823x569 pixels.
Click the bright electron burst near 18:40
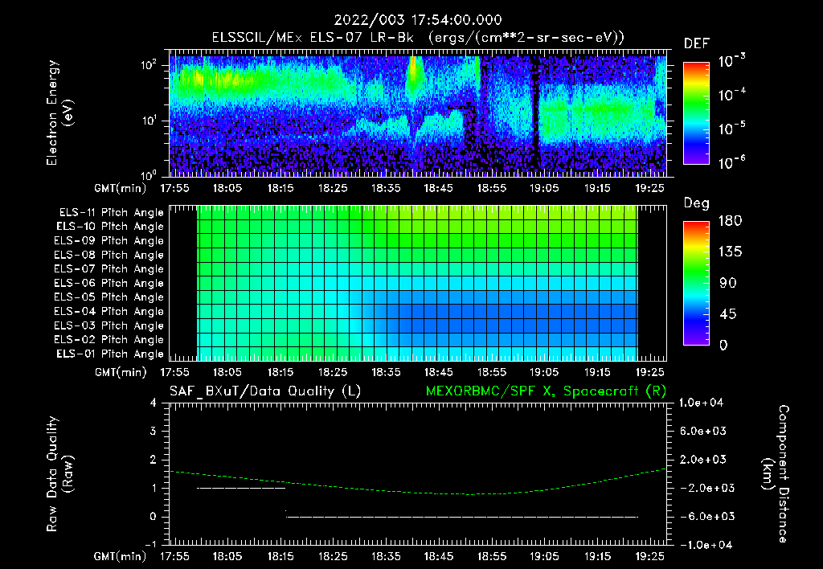point(414,73)
